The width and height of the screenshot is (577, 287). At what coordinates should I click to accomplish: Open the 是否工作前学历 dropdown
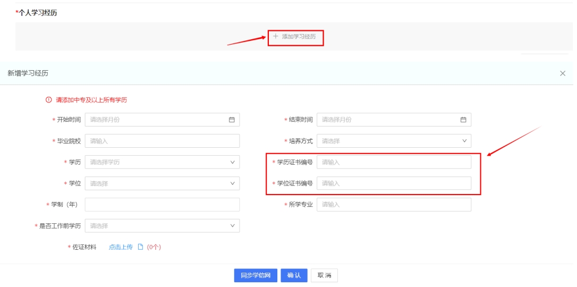[x=162, y=226]
